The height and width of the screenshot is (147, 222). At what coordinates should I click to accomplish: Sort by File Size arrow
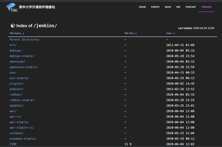[136, 34]
